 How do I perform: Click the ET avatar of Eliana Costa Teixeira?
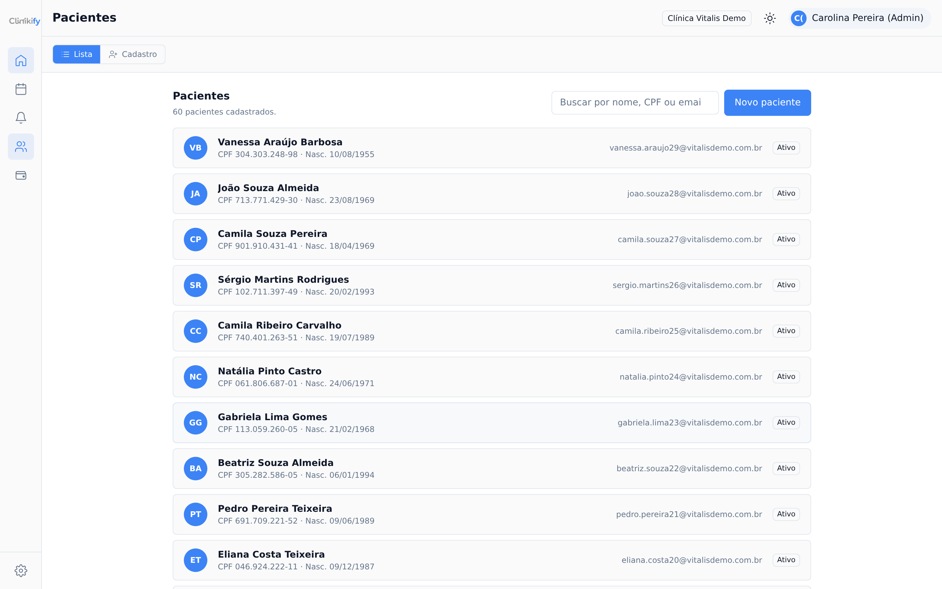coord(195,560)
